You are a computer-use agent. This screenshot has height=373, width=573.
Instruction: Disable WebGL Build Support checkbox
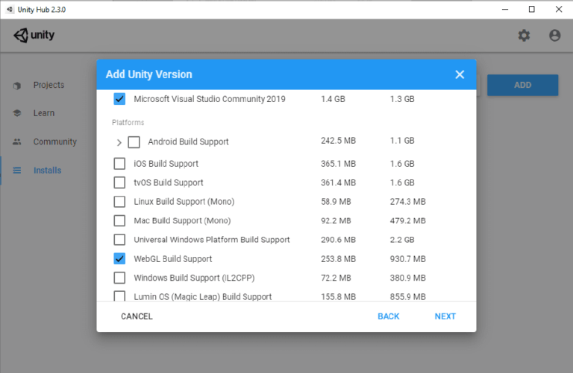tap(119, 259)
